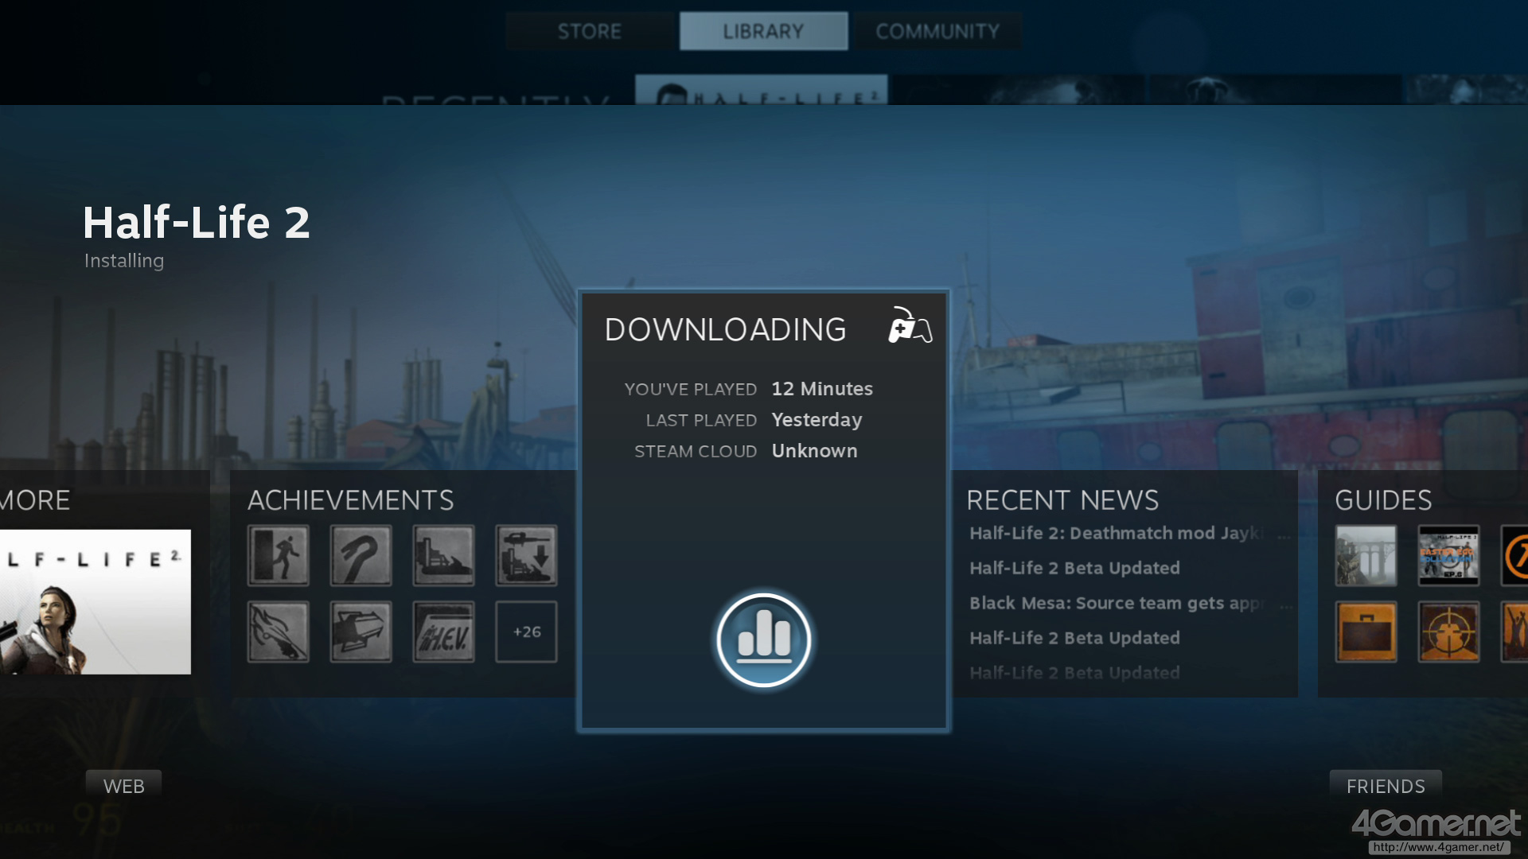Click the game controller icon beside DOWNLOADING
Screen dimensions: 1528x859
point(910,326)
